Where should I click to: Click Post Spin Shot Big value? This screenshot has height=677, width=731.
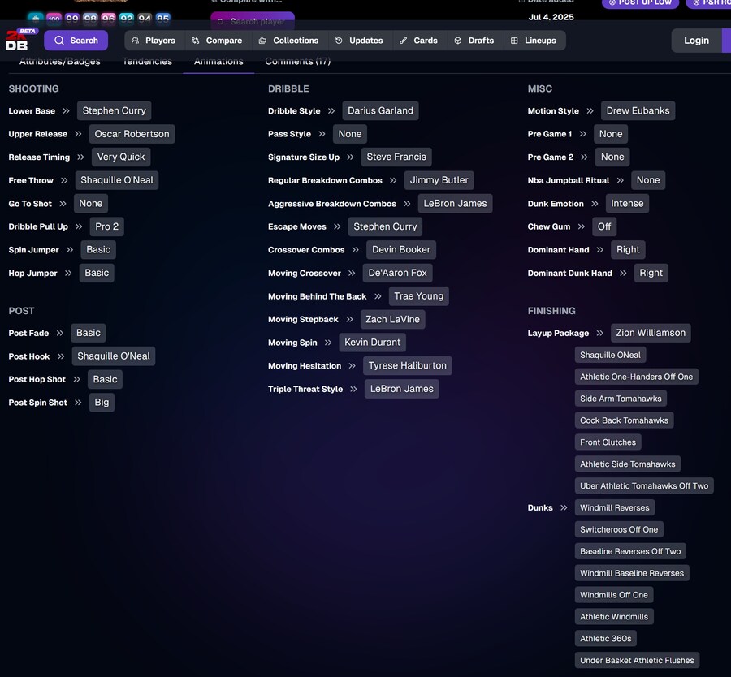tap(102, 403)
